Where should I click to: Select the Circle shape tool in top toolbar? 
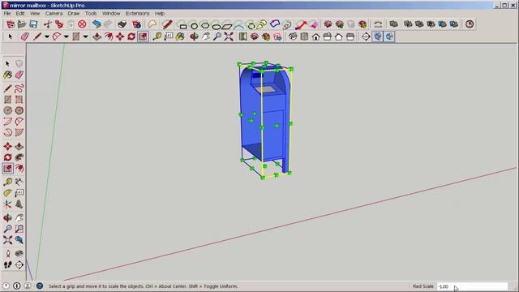195,25
